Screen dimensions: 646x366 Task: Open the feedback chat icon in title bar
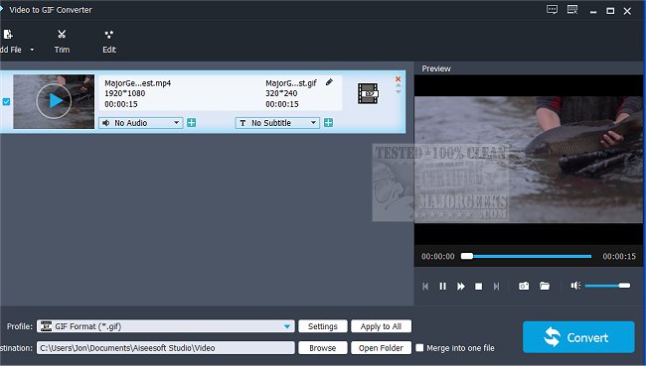[x=552, y=10]
